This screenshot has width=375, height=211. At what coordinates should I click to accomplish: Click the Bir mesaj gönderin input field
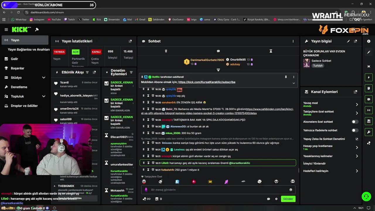click(x=218, y=190)
